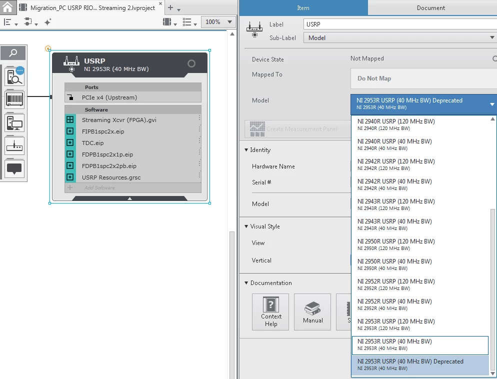Select the computer palette icon

pyautogui.click(x=14, y=122)
